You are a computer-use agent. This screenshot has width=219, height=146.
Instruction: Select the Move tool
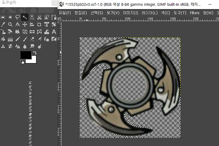[x=25, y=25]
